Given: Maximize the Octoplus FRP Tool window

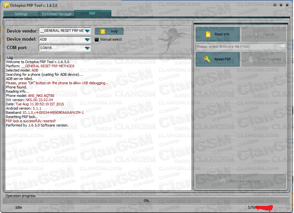Looking at the screenshot, I should (x=281, y=5).
